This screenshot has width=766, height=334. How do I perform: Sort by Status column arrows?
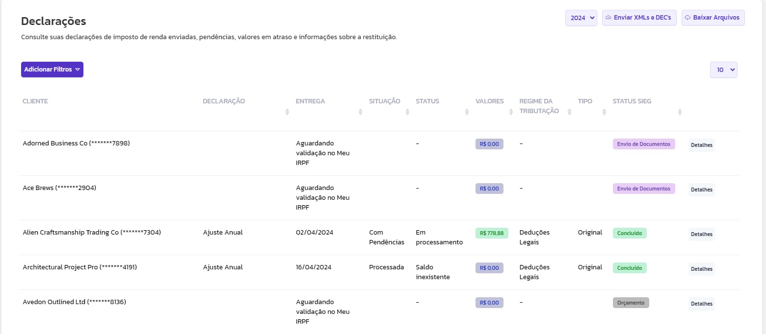click(467, 112)
